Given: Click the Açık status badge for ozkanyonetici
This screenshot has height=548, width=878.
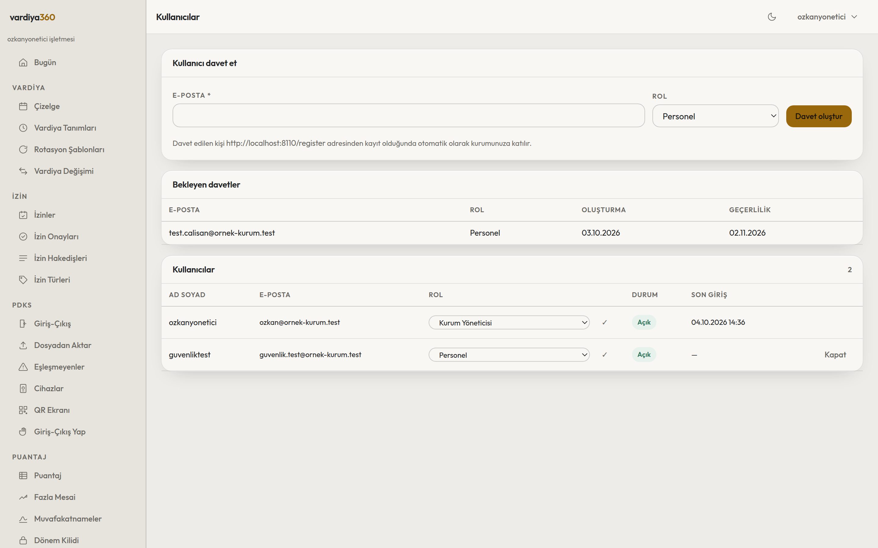Looking at the screenshot, I should point(644,323).
